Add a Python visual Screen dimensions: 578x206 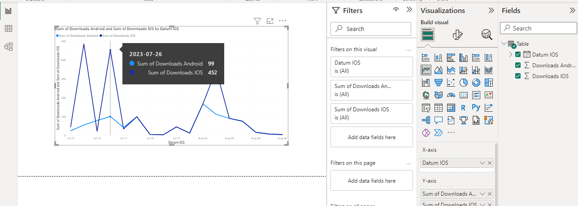point(476,108)
